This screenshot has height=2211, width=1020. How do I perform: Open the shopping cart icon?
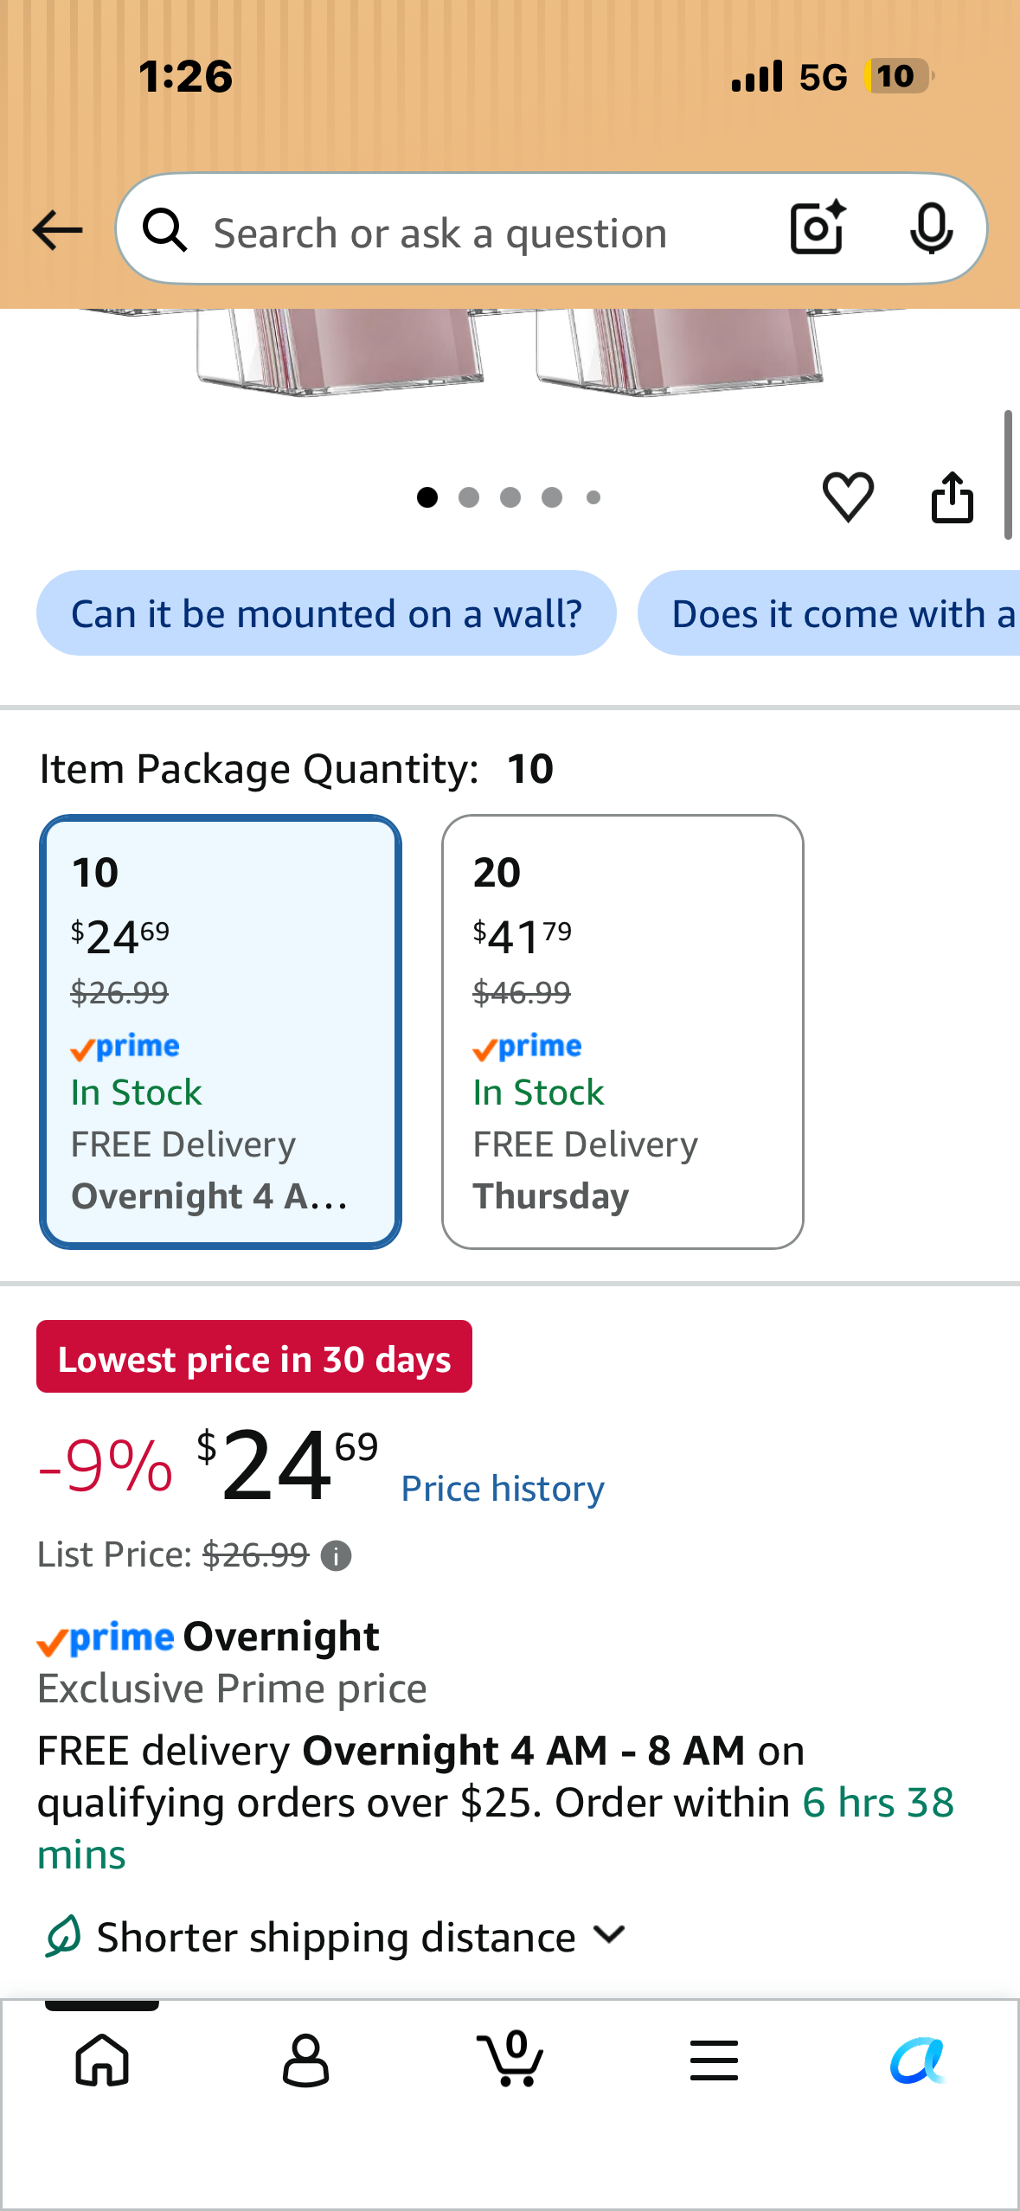pyautogui.click(x=510, y=2058)
